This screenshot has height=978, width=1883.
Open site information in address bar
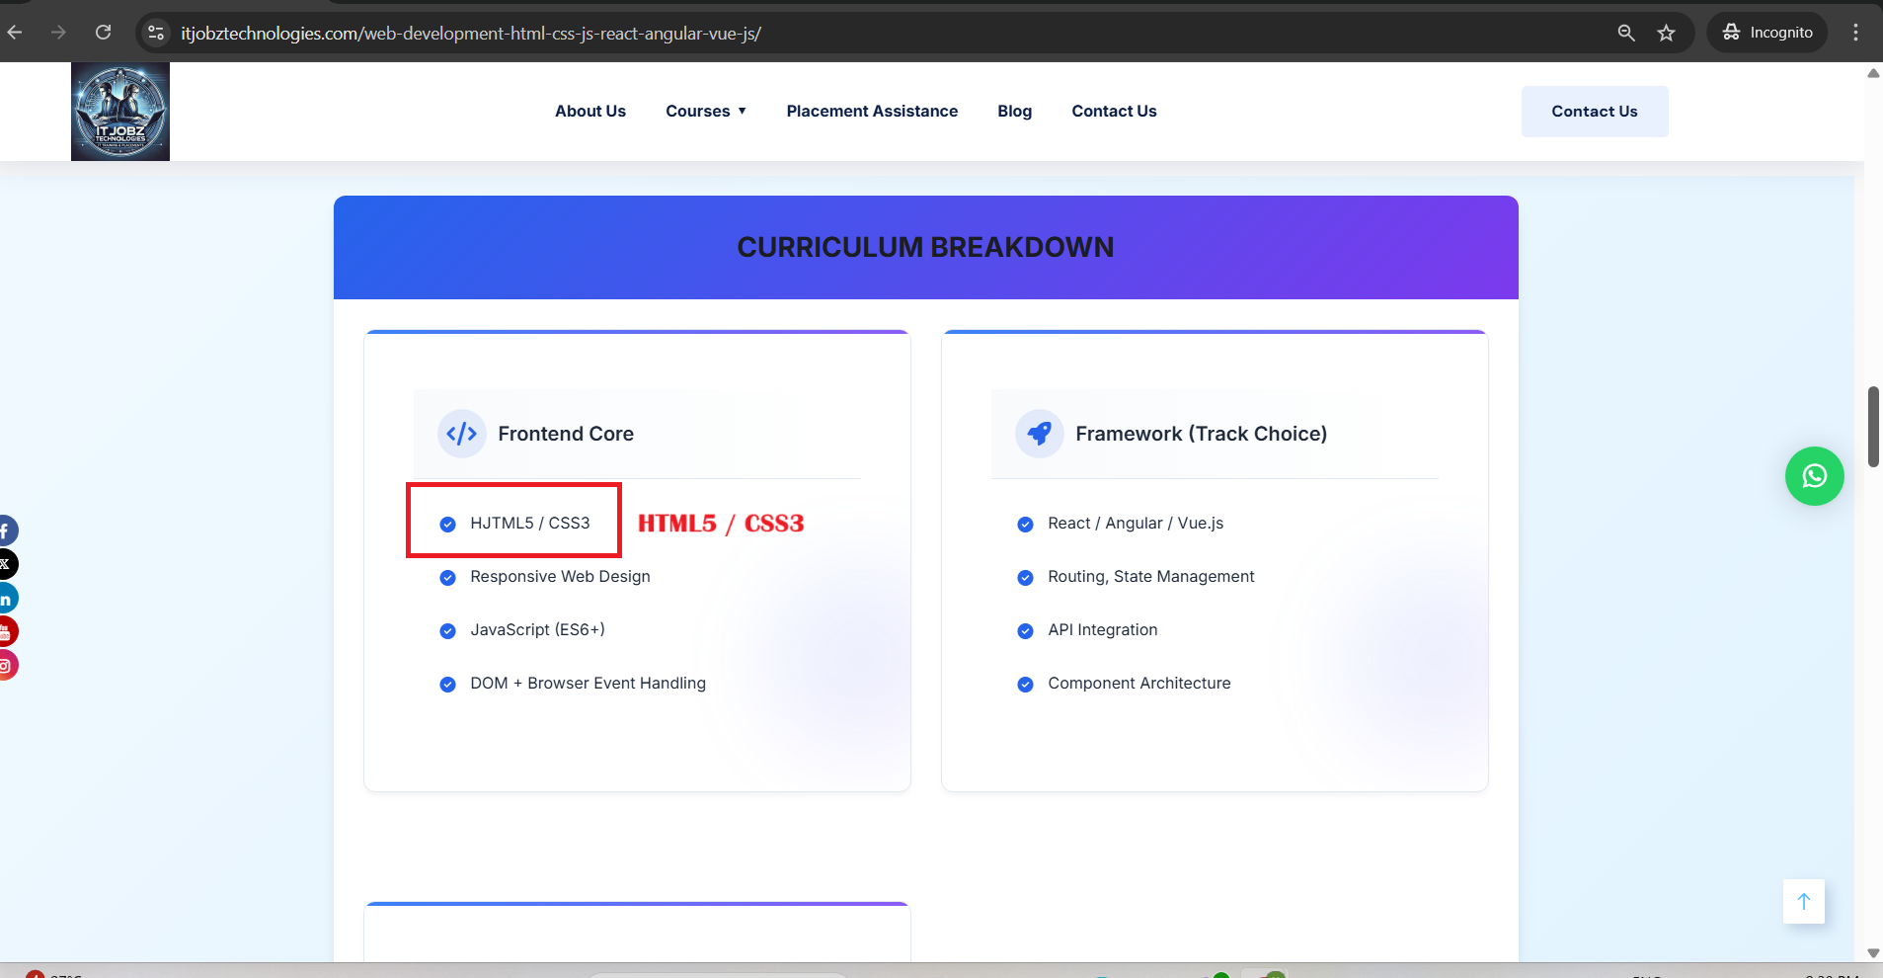tap(156, 33)
